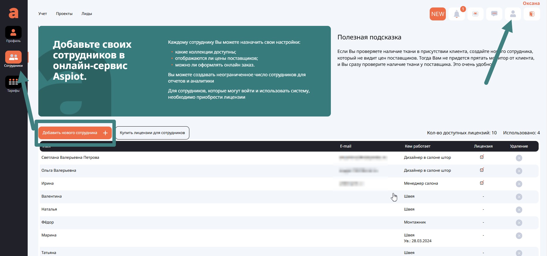This screenshot has width=547, height=256.
Task: Click Купить лицензии для сотрудников button
Action: pyautogui.click(x=152, y=133)
